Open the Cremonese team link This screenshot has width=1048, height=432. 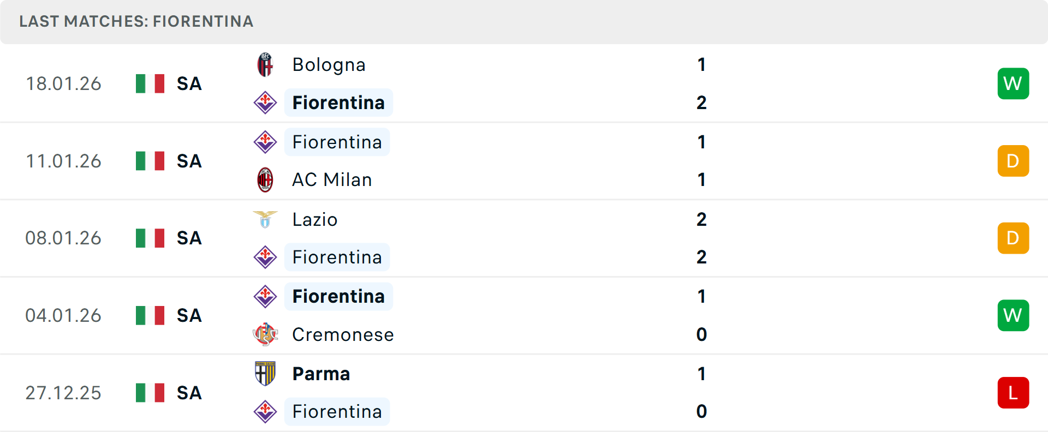point(343,334)
